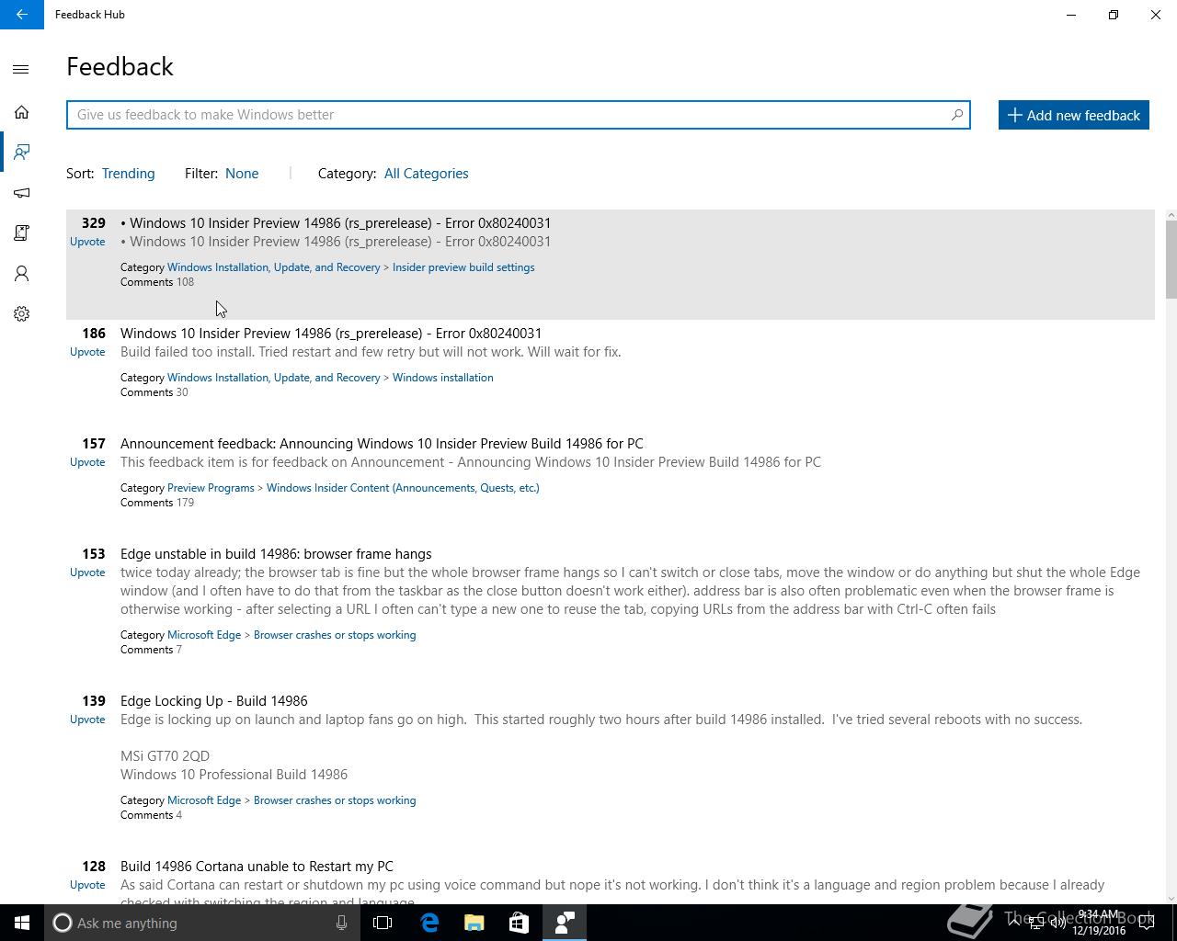This screenshot has height=941, width=1177.
Task: Upvote Edge unstable in build 14986
Action: (87, 573)
